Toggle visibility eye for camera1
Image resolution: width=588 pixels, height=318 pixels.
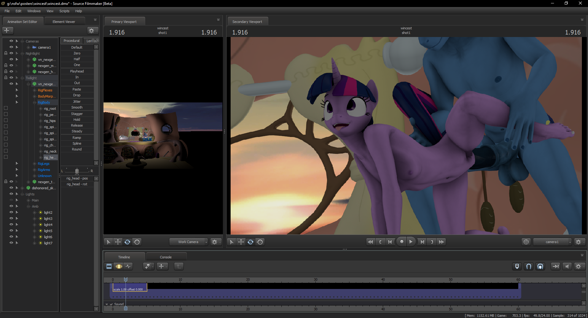(11, 47)
